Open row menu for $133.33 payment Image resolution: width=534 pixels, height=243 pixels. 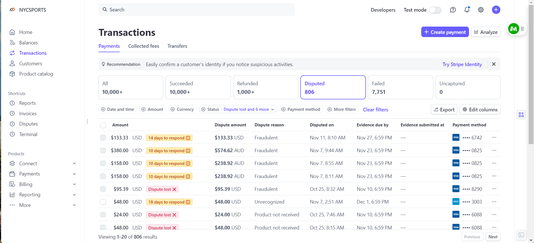click(x=494, y=137)
